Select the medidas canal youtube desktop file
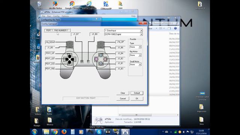The image size is (240, 135). [202, 96]
